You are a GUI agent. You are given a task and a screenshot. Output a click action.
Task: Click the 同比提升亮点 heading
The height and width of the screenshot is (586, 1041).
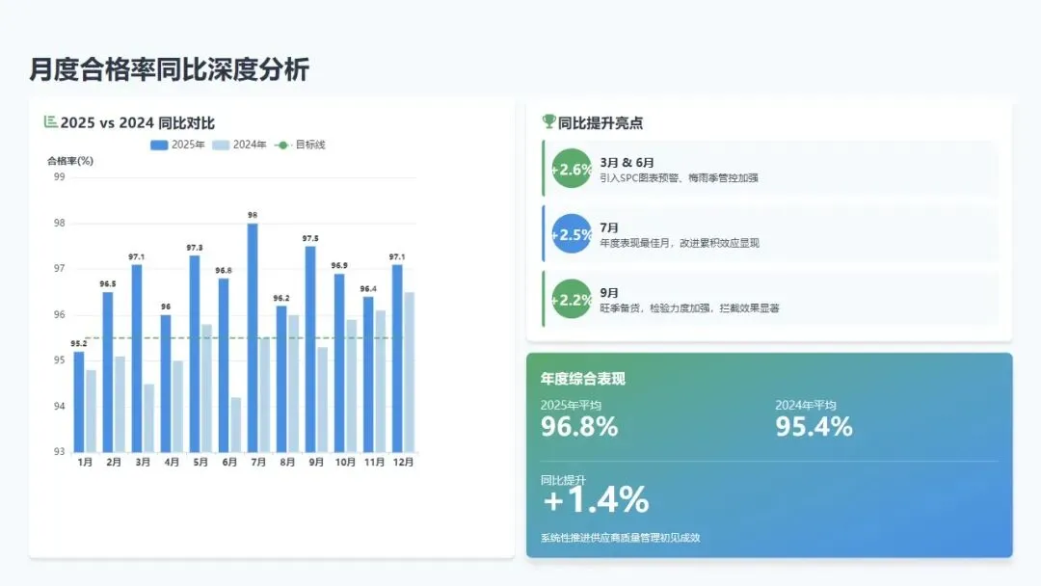tap(601, 122)
